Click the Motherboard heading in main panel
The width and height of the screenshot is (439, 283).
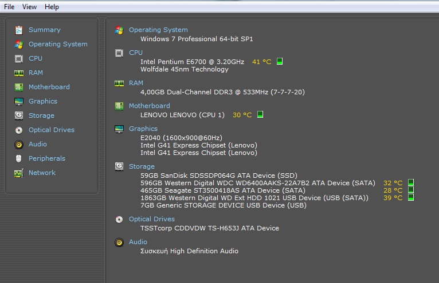coord(149,106)
